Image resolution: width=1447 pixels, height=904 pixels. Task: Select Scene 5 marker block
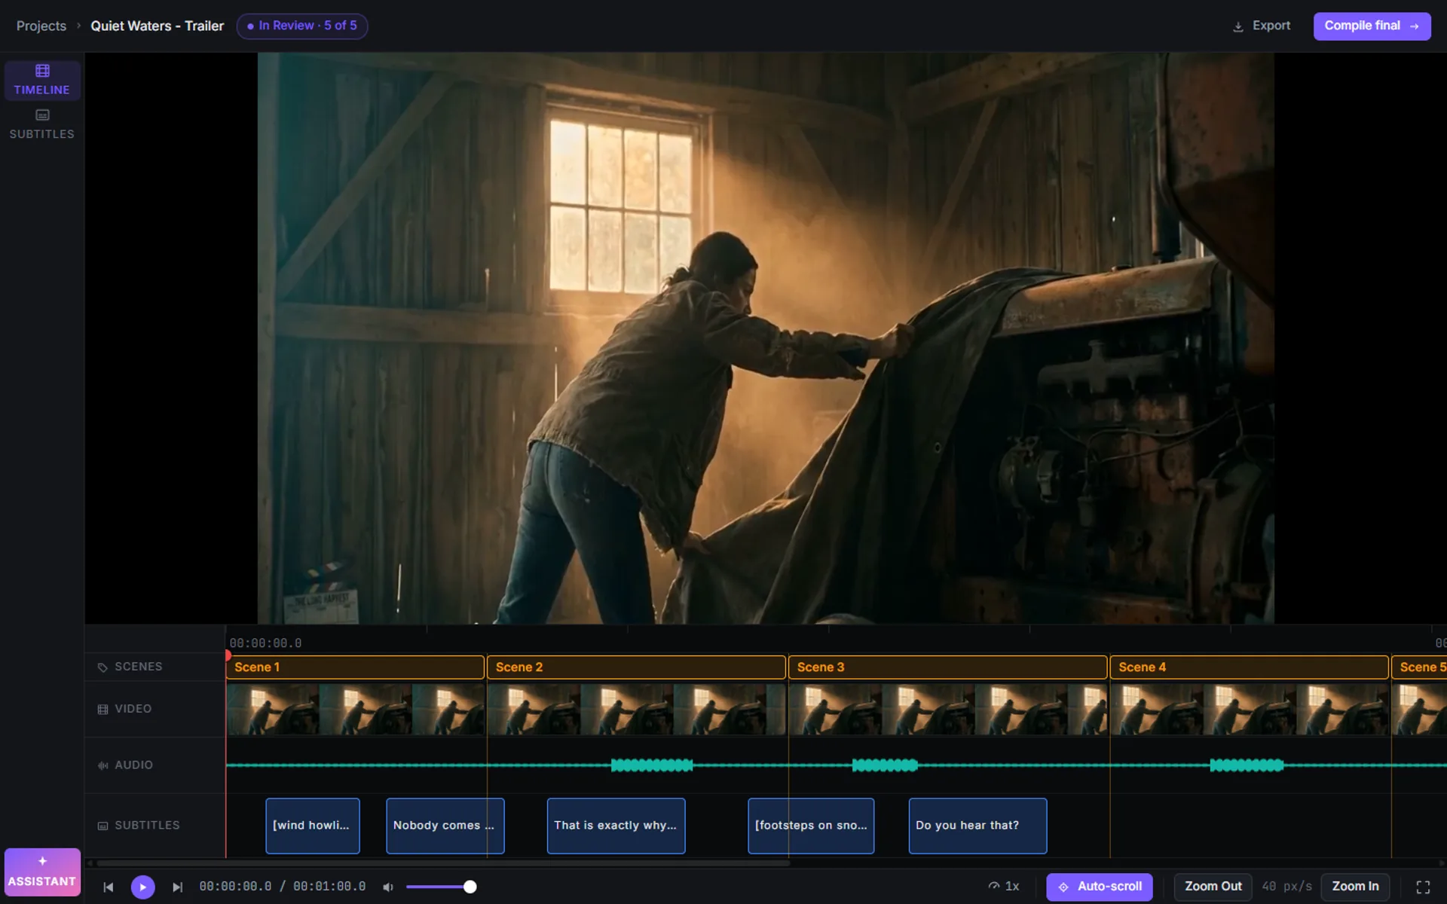pos(1419,667)
